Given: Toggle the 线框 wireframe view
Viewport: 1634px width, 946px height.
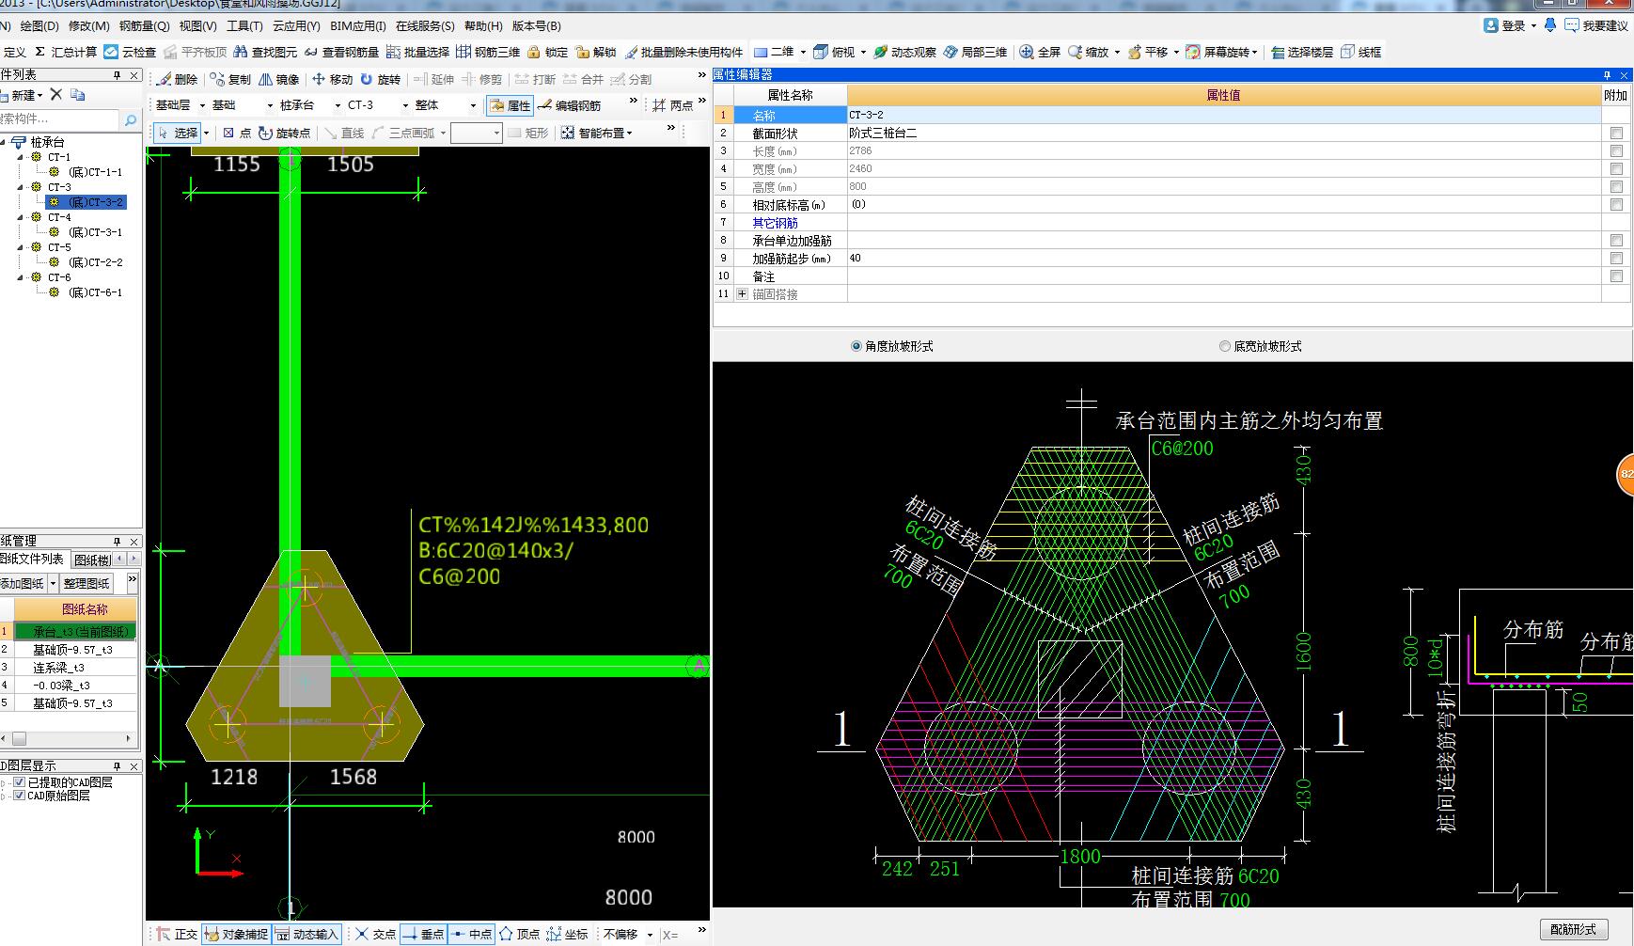Looking at the screenshot, I should pyautogui.click(x=1361, y=52).
